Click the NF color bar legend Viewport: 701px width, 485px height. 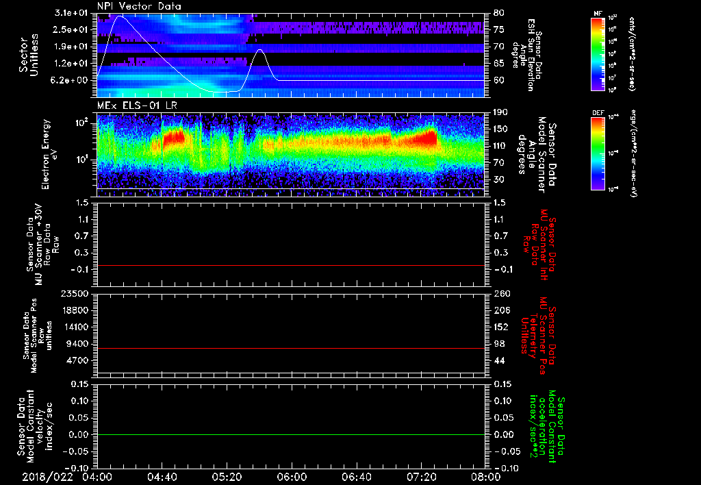pos(598,54)
